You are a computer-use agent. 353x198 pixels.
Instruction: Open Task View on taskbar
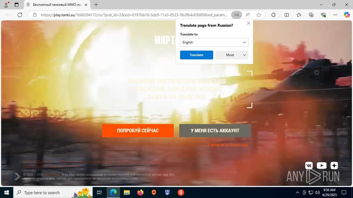(99, 193)
